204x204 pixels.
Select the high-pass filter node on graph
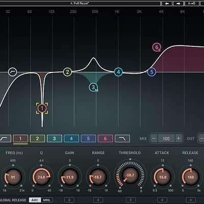[13, 72]
